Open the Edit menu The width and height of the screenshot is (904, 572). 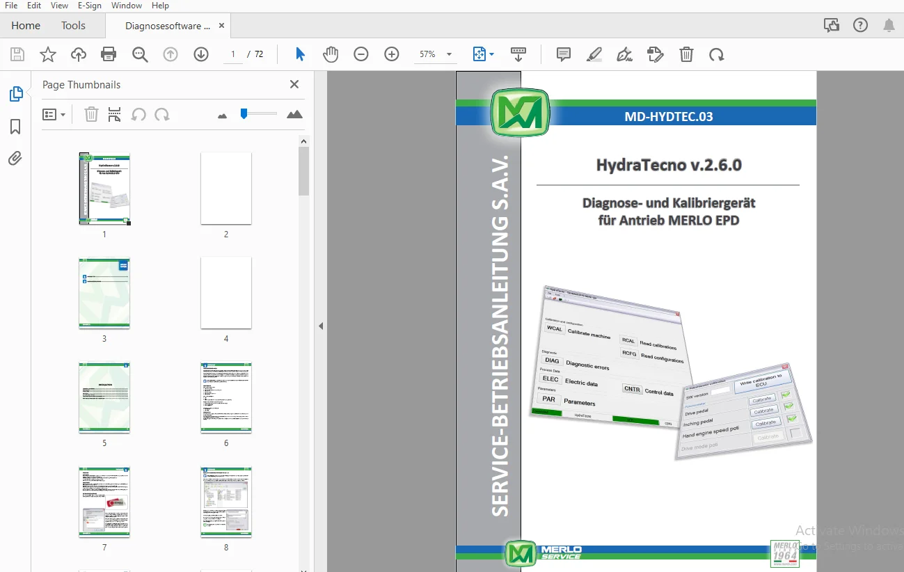pos(34,6)
